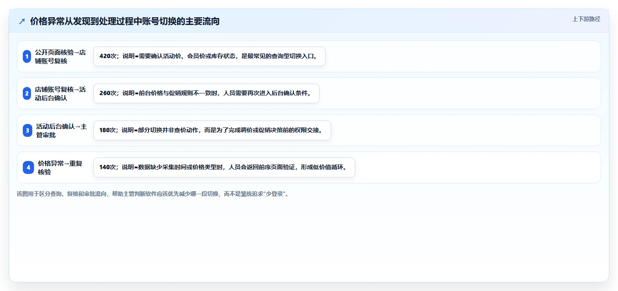Click the 180次 description box
Screen dimensions: 618x291
[x=212, y=130]
